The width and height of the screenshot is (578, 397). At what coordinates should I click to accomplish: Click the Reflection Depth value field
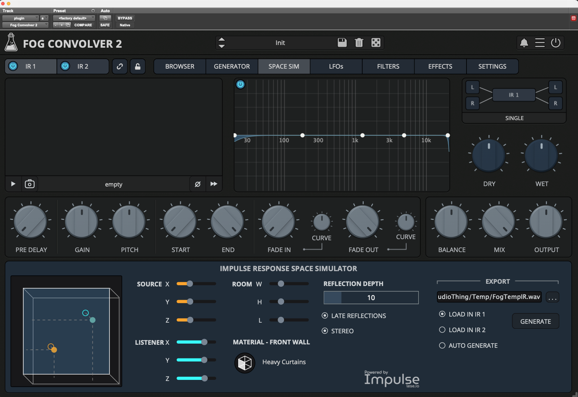point(371,297)
